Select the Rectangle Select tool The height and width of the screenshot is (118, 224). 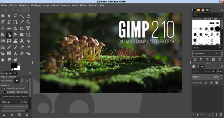[x=3, y=16]
